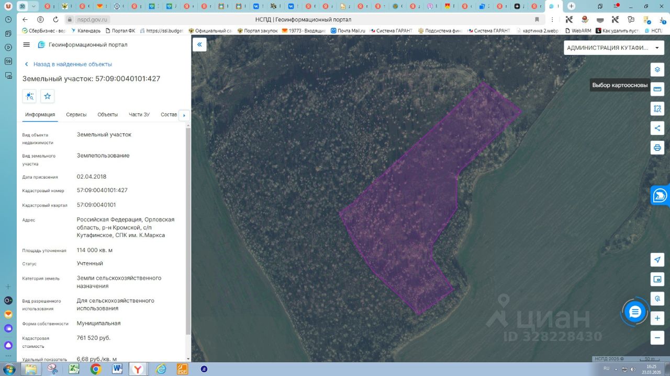This screenshot has width=670, height=376.
Task: Open the WebARM bookmark
Action: (578, 31)
